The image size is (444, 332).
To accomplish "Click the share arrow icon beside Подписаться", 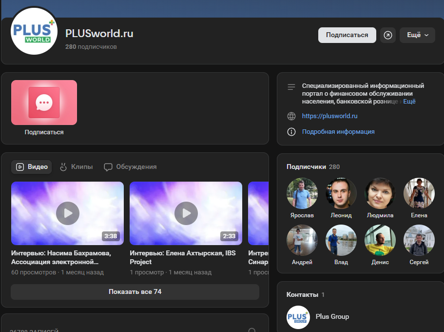I will (x=388, y=35).
